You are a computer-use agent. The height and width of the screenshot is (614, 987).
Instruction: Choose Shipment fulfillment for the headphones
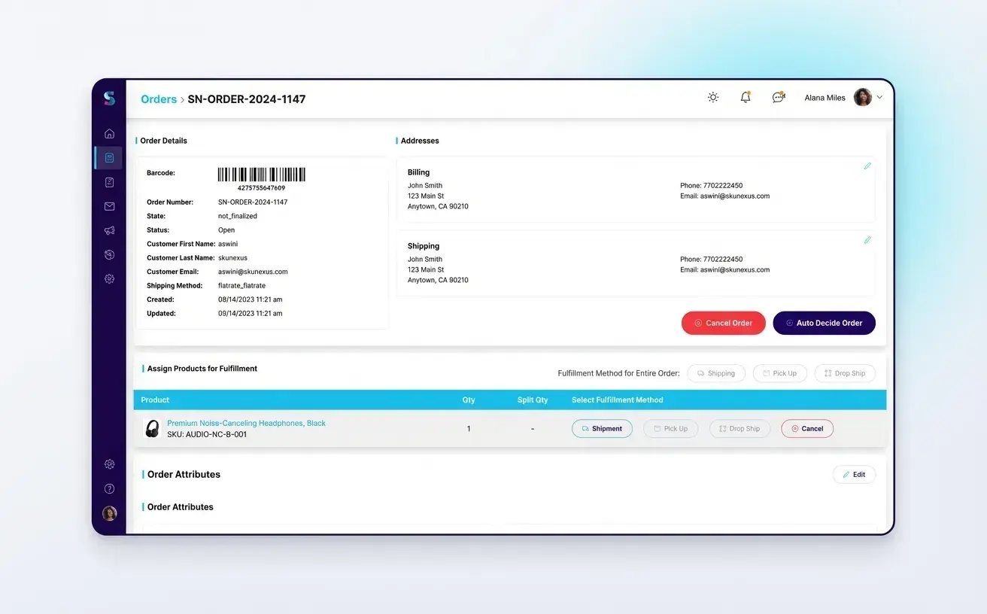(602, 429)
